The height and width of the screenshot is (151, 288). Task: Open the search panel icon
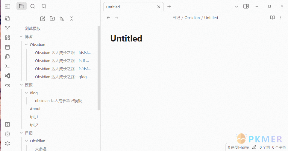click(33, 6)
